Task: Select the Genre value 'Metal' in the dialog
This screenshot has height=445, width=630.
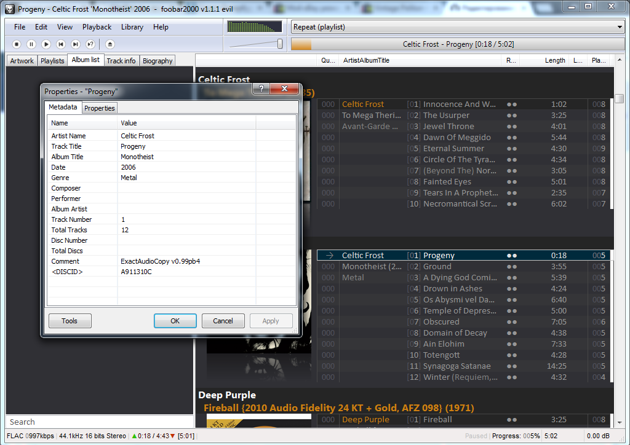Action: pyautogui.click(x=129, y=178)
